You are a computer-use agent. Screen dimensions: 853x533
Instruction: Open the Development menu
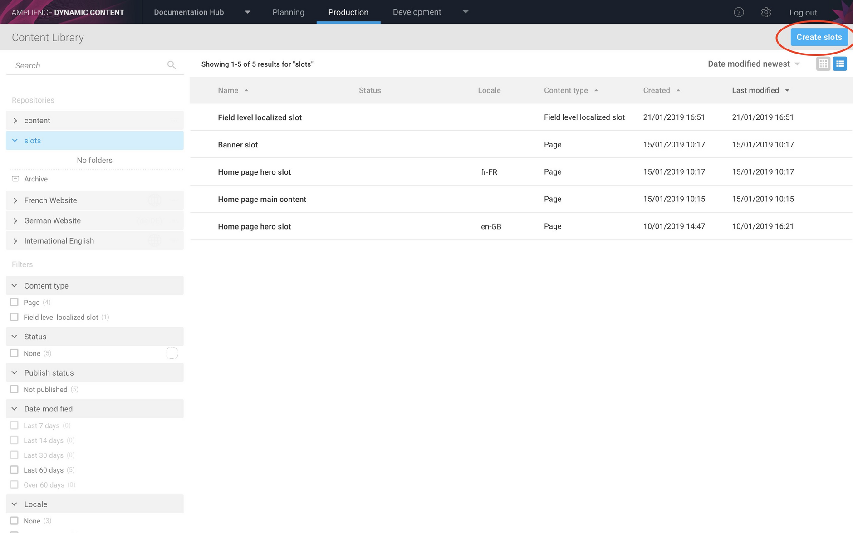(x=417, y=12)
